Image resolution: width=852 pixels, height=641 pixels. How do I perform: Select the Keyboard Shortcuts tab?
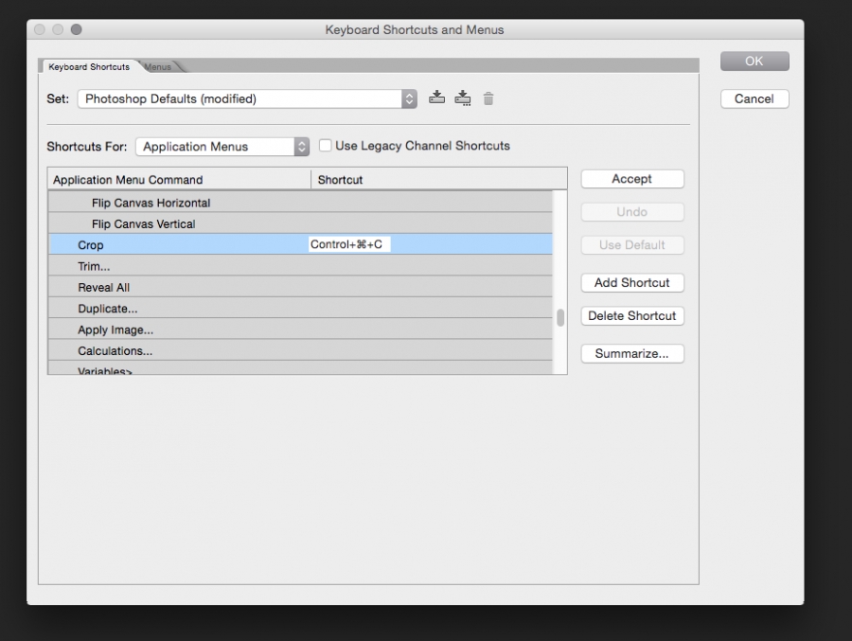point(90,66)
